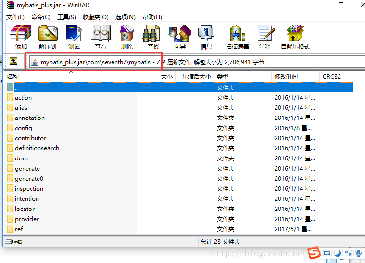Click the 解压到 (Extract To) toolbar icon
365x263 pixels.
coord(48,34)
